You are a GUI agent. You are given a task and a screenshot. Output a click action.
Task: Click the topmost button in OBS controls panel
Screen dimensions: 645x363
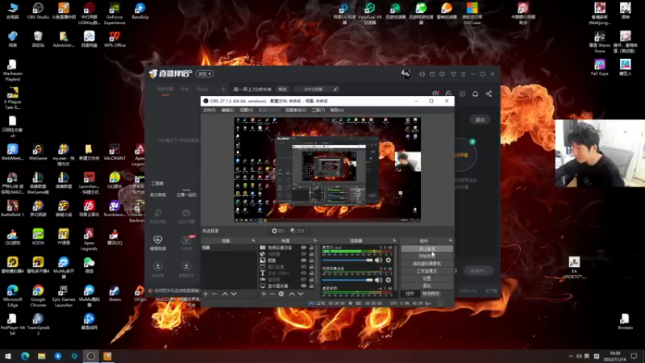(x=427, y=249)
